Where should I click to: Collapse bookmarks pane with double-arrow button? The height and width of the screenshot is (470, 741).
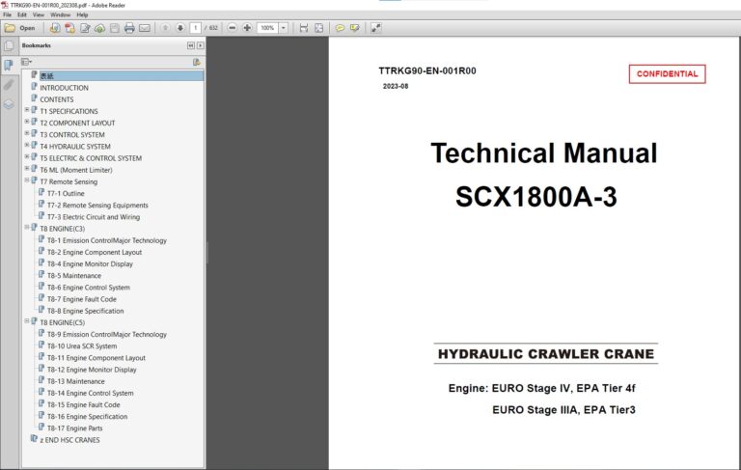click(x=191, y=45)
